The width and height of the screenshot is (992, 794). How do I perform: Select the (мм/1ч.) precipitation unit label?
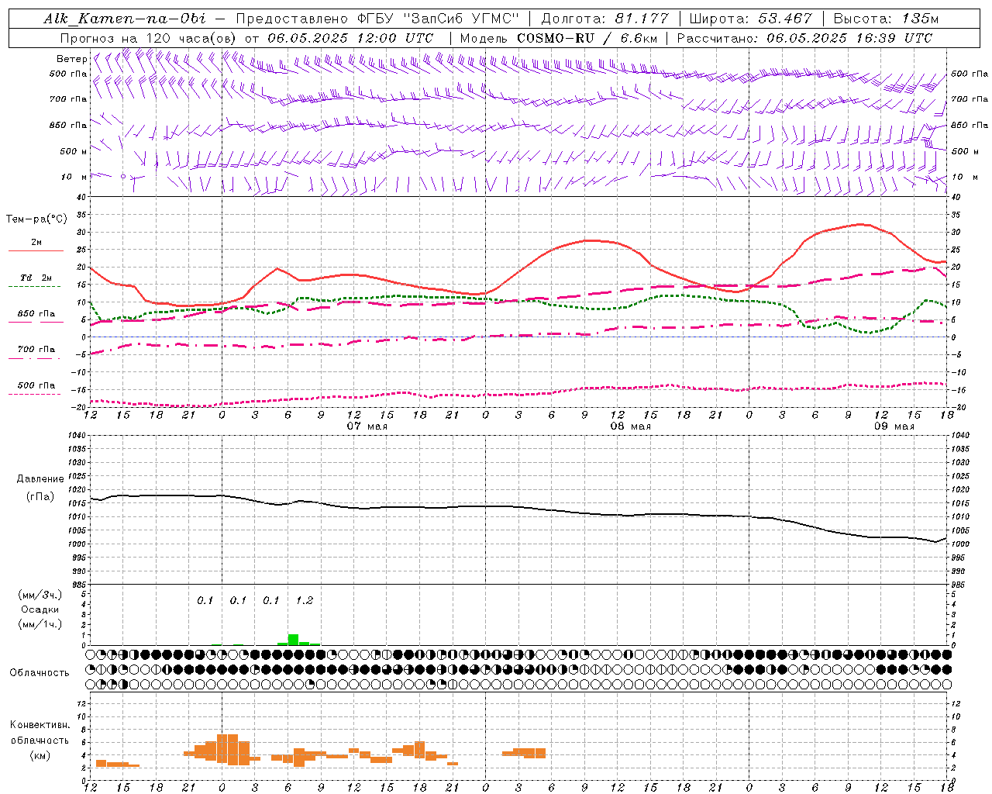[x=40, y=624]
